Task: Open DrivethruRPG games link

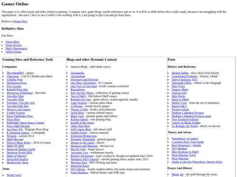Action: 15,73
